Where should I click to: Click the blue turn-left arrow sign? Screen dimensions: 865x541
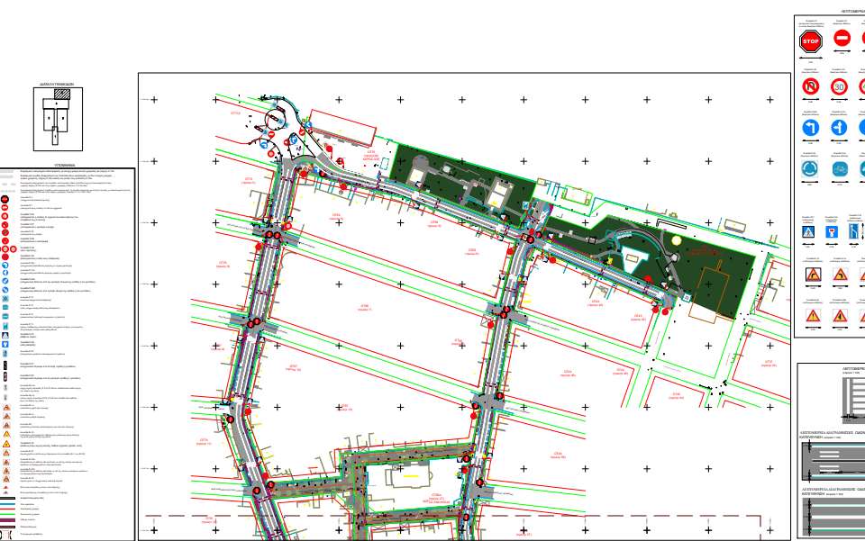(x=811, y=129)
